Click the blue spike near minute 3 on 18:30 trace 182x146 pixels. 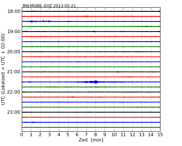49,21
